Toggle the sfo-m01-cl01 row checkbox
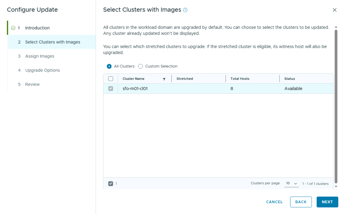Image resolution: width=344 pixels, height=214 pixels. (x=111, y=89)
